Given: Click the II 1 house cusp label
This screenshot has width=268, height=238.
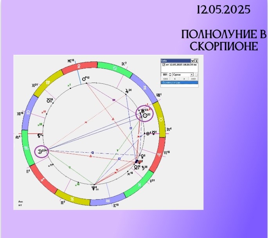Looking at the screenshot, I should coord(28,171).
